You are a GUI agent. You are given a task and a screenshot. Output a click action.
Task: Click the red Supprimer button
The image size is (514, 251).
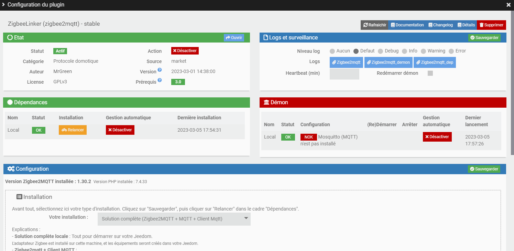point(491,25)
